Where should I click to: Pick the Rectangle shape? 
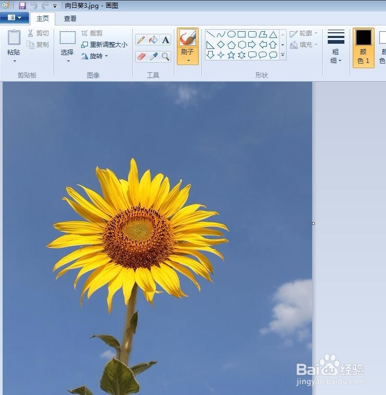[242, 34]
